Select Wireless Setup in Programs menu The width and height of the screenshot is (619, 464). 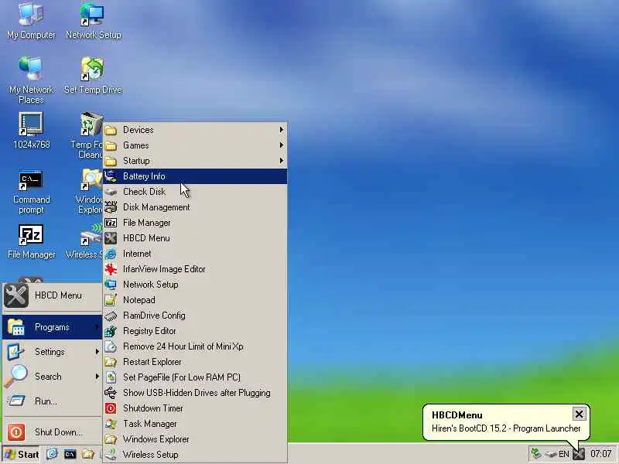(195, 455)
